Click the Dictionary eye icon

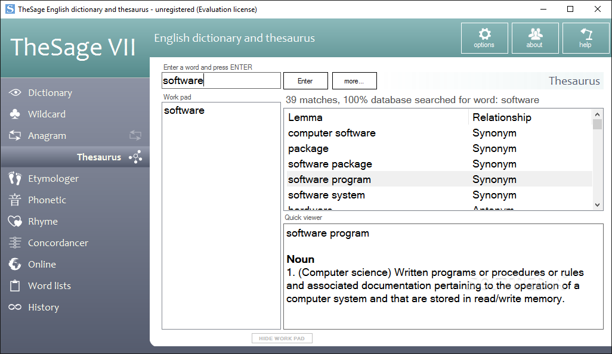click(15, 93)
